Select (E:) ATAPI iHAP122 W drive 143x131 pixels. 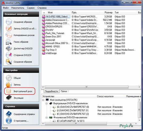[71, 121]
